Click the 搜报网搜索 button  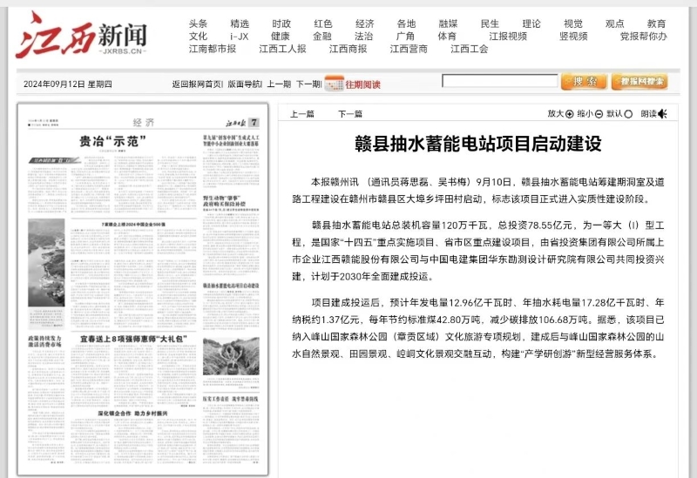coord(639,82)
